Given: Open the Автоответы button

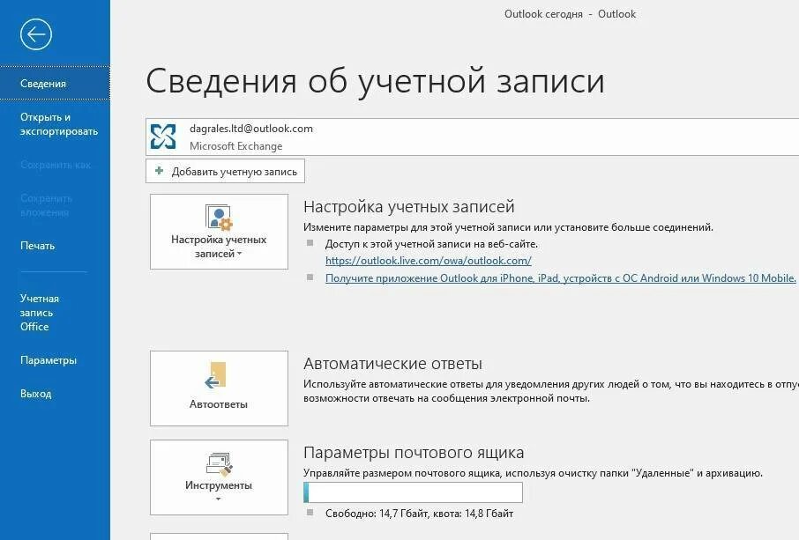Looking at the screenshot, I should (219, 388).
